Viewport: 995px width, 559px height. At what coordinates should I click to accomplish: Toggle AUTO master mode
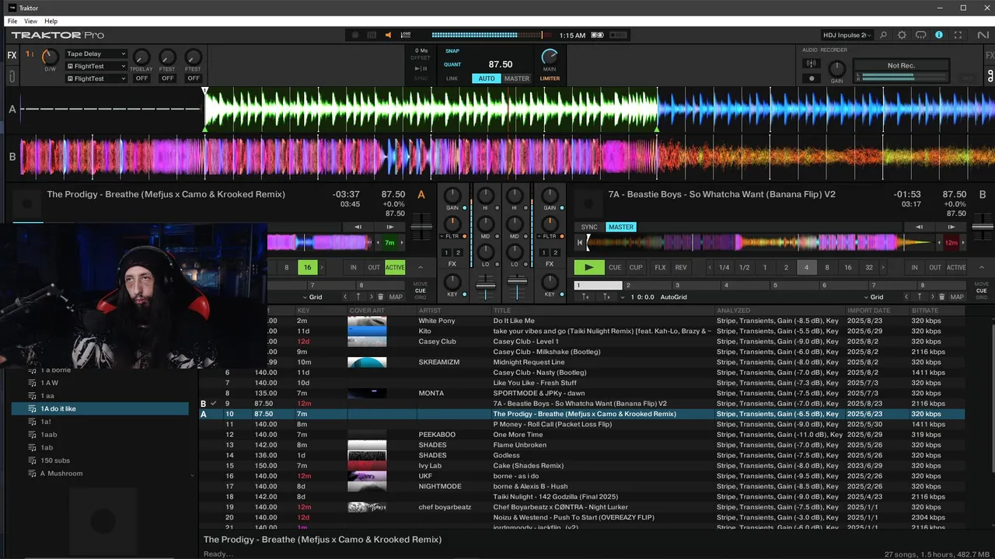coord(487,78)
